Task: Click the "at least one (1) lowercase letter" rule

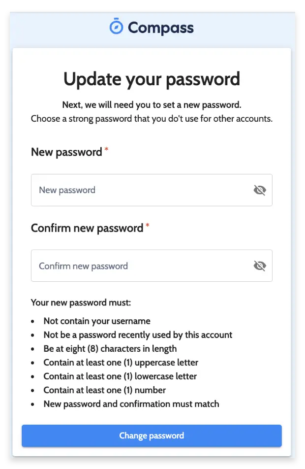Action: [120, 376]
